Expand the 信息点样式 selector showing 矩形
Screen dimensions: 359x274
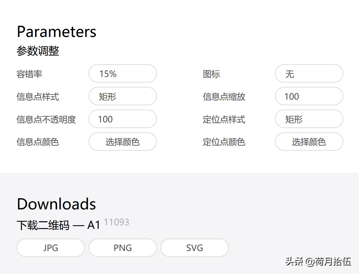[x=122, y=96]
